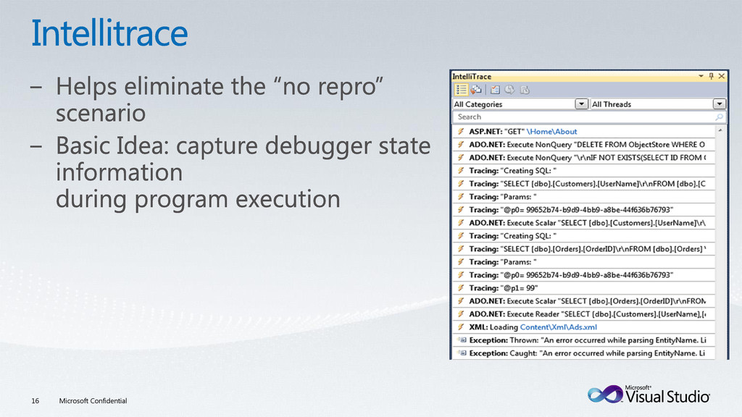Select Tracing SELECT [dbo].[Orders].[OrderID] row

pos(583,249)
